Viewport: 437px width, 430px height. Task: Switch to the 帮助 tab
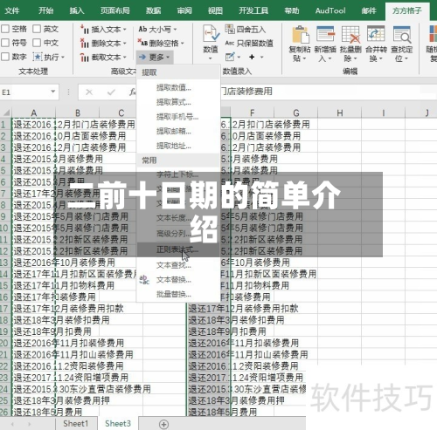(292, 10)
